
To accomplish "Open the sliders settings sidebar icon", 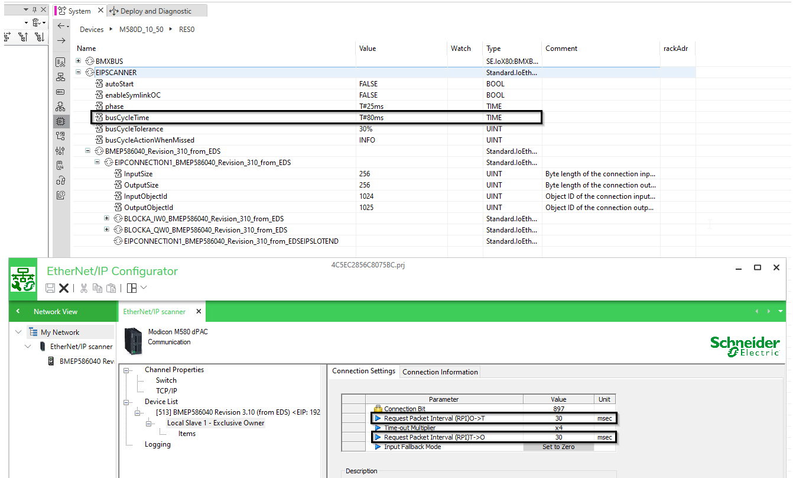I will [60, 151].
